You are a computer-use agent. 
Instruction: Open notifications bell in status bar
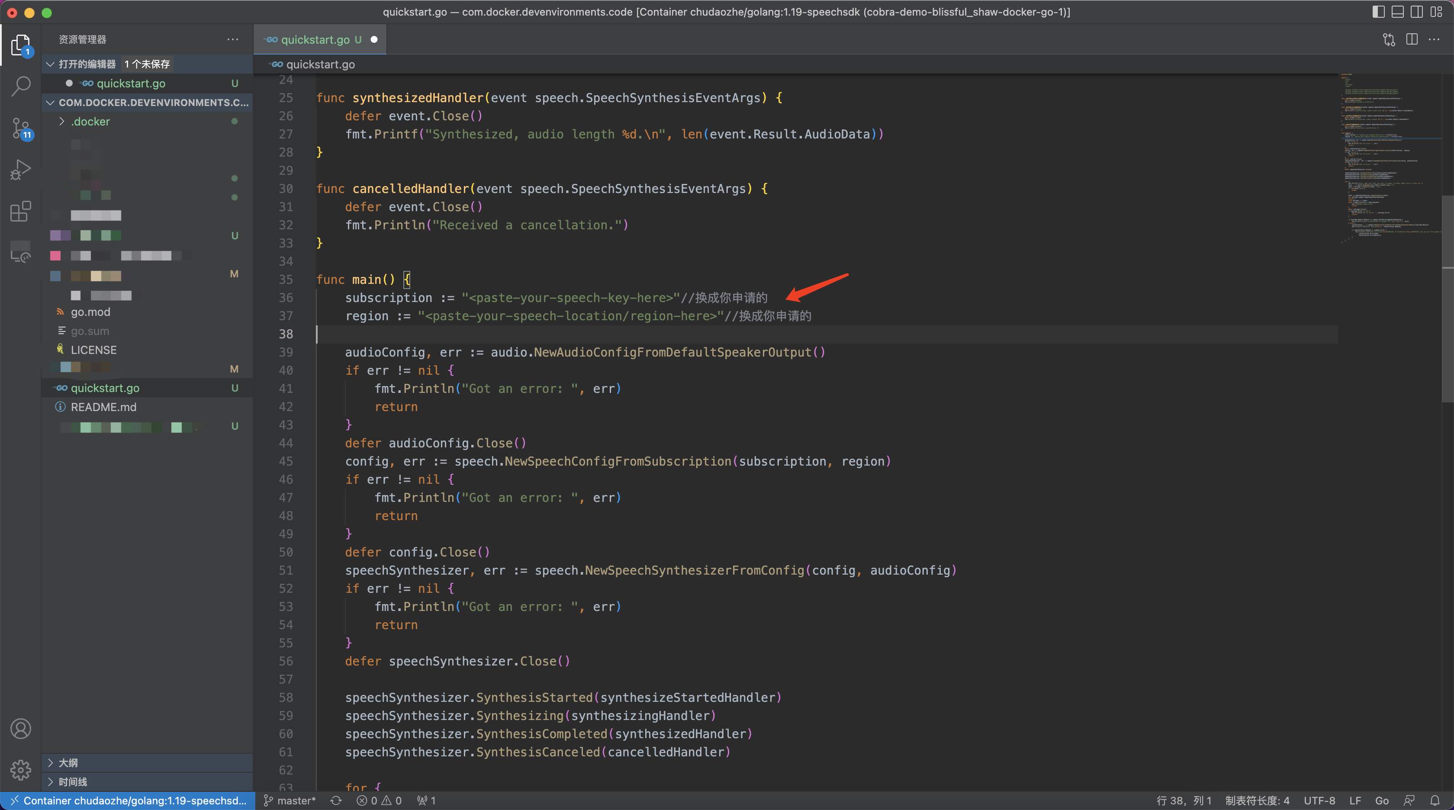(1435, 800)
